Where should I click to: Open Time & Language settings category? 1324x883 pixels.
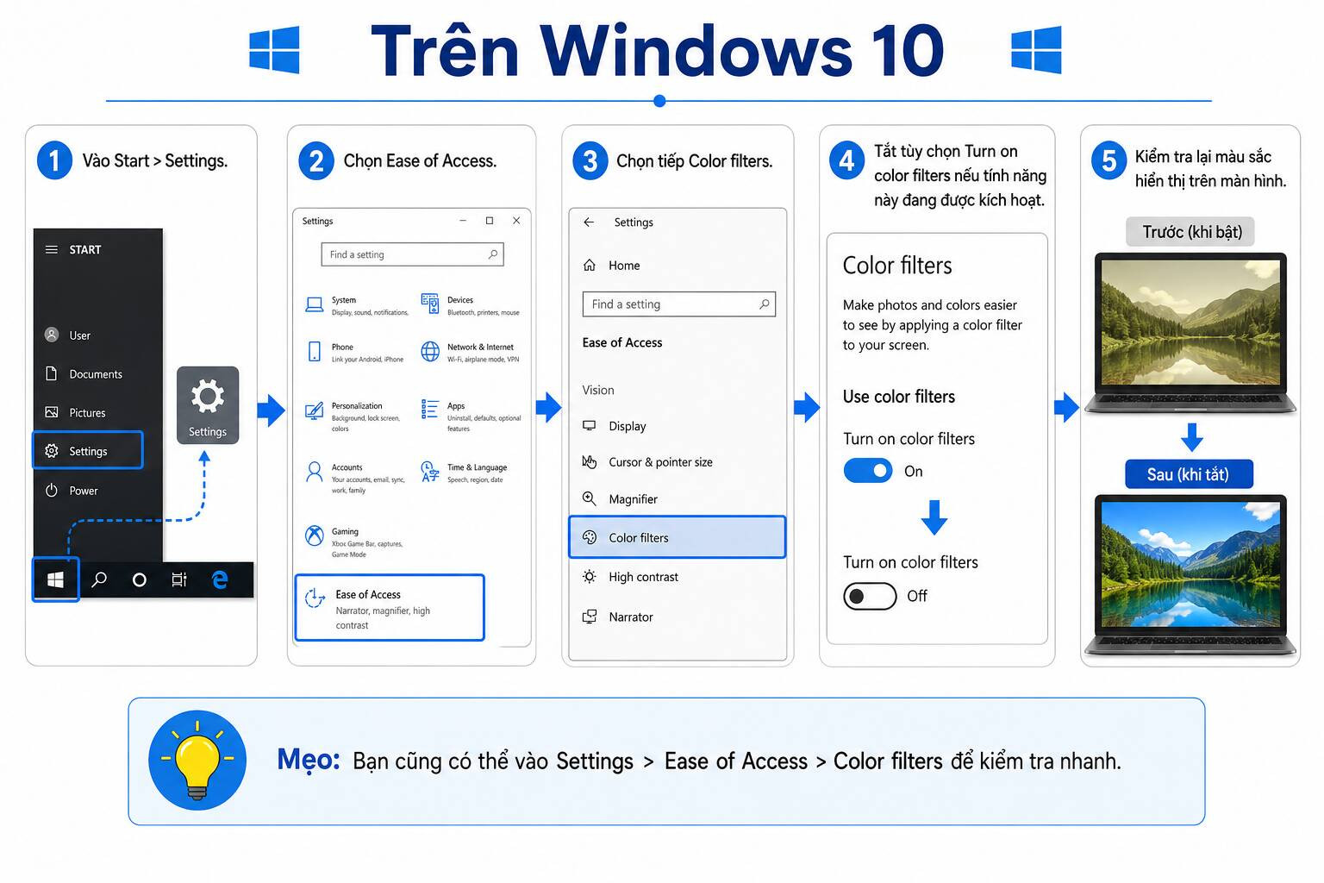coord(464,473)
